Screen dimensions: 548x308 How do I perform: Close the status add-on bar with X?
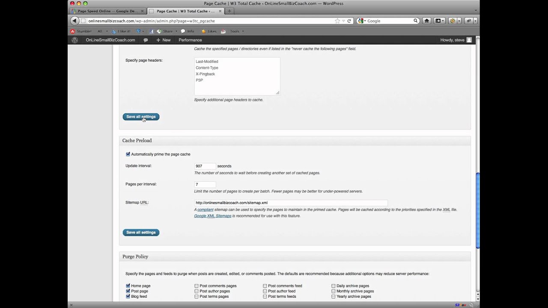[71, 305]
